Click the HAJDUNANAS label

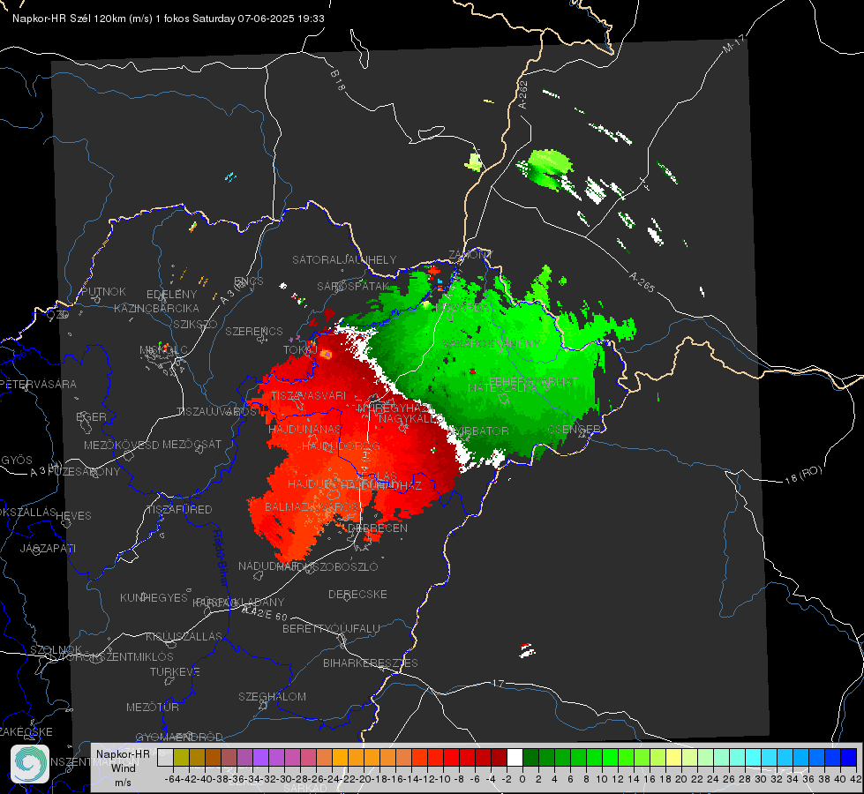304,429
